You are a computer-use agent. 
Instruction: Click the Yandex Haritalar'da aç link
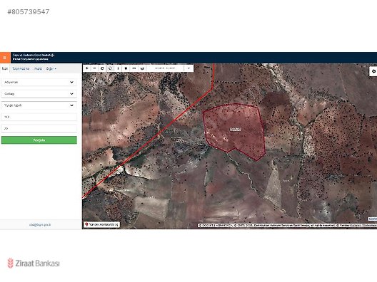[x=101, y=225]
